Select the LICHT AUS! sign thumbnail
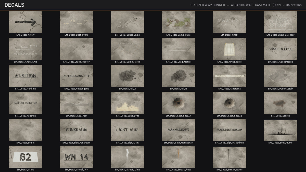306x172 pixels. point(127,130)
